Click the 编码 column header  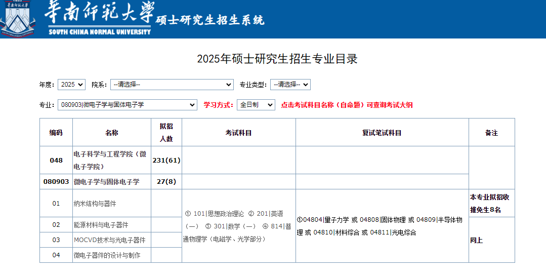(56, 132)
